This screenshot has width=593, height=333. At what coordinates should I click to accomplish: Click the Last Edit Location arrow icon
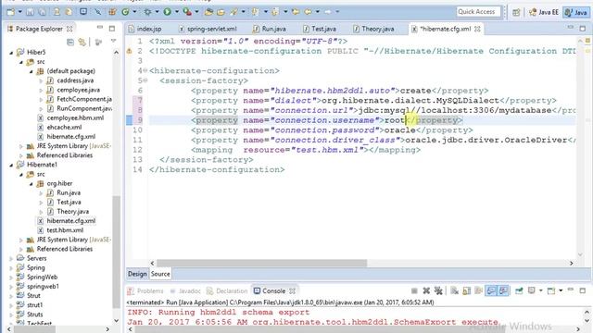pyautogui.click(x=296, y=12)
